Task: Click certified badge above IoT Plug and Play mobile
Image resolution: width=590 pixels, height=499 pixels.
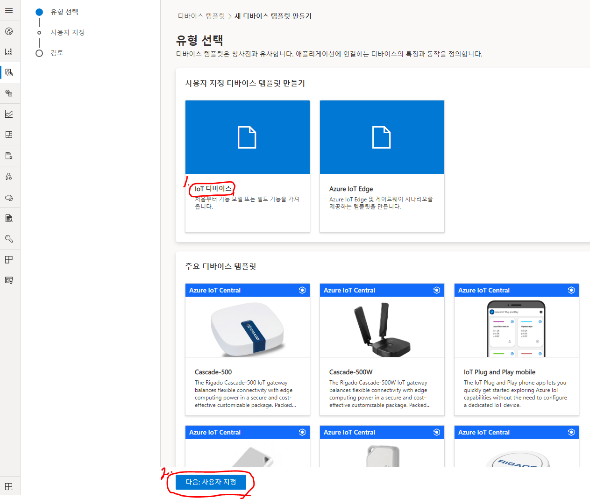Action: pyautogui.click(x=571, y=290)
